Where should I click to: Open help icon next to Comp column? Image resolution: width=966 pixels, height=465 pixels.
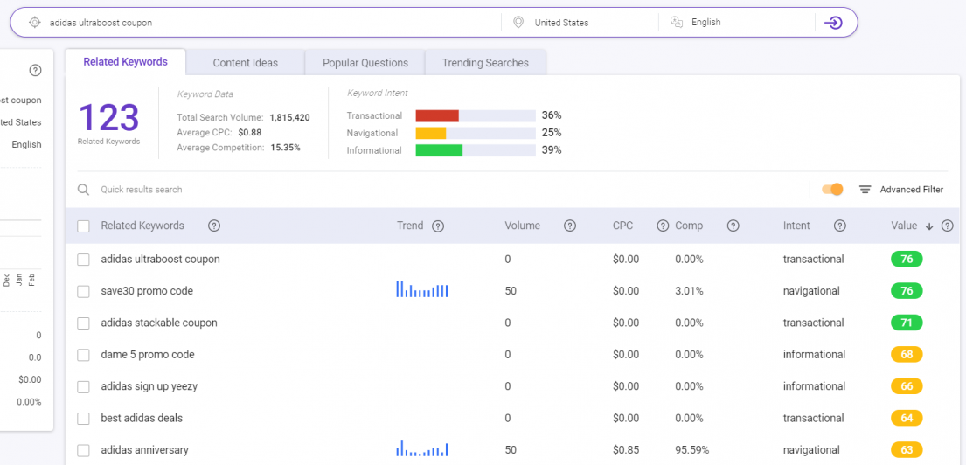733,226
